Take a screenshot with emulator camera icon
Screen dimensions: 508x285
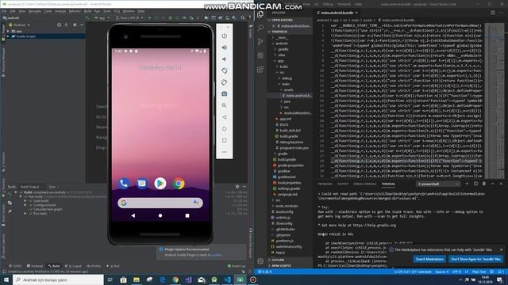[224, 93]
